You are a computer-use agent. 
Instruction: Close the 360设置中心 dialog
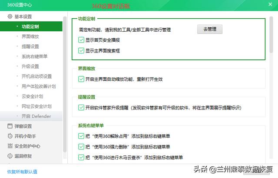pyautogui.click(x=270, y=4)
